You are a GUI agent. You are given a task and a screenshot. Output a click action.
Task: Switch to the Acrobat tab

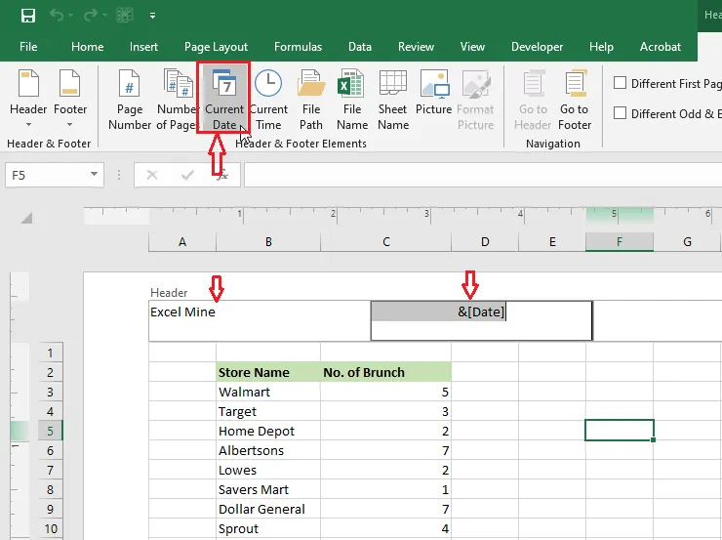[x=661, y=47]
